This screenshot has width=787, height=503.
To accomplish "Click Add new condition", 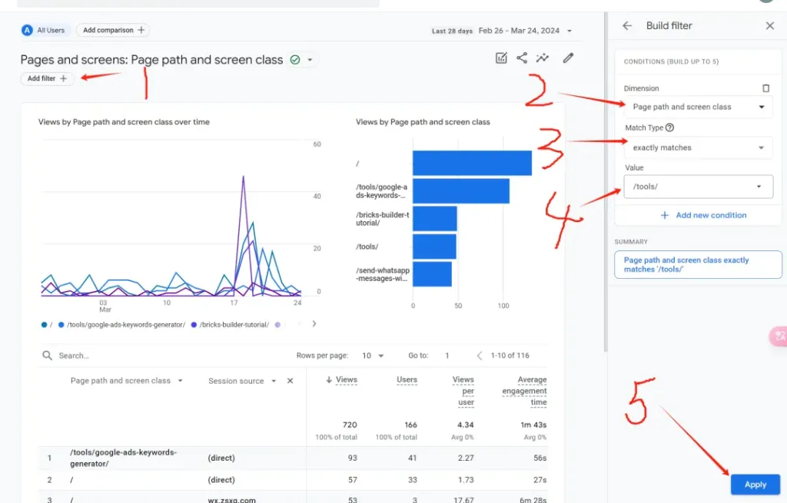I will pyautogui.click(x=703, y=215).
